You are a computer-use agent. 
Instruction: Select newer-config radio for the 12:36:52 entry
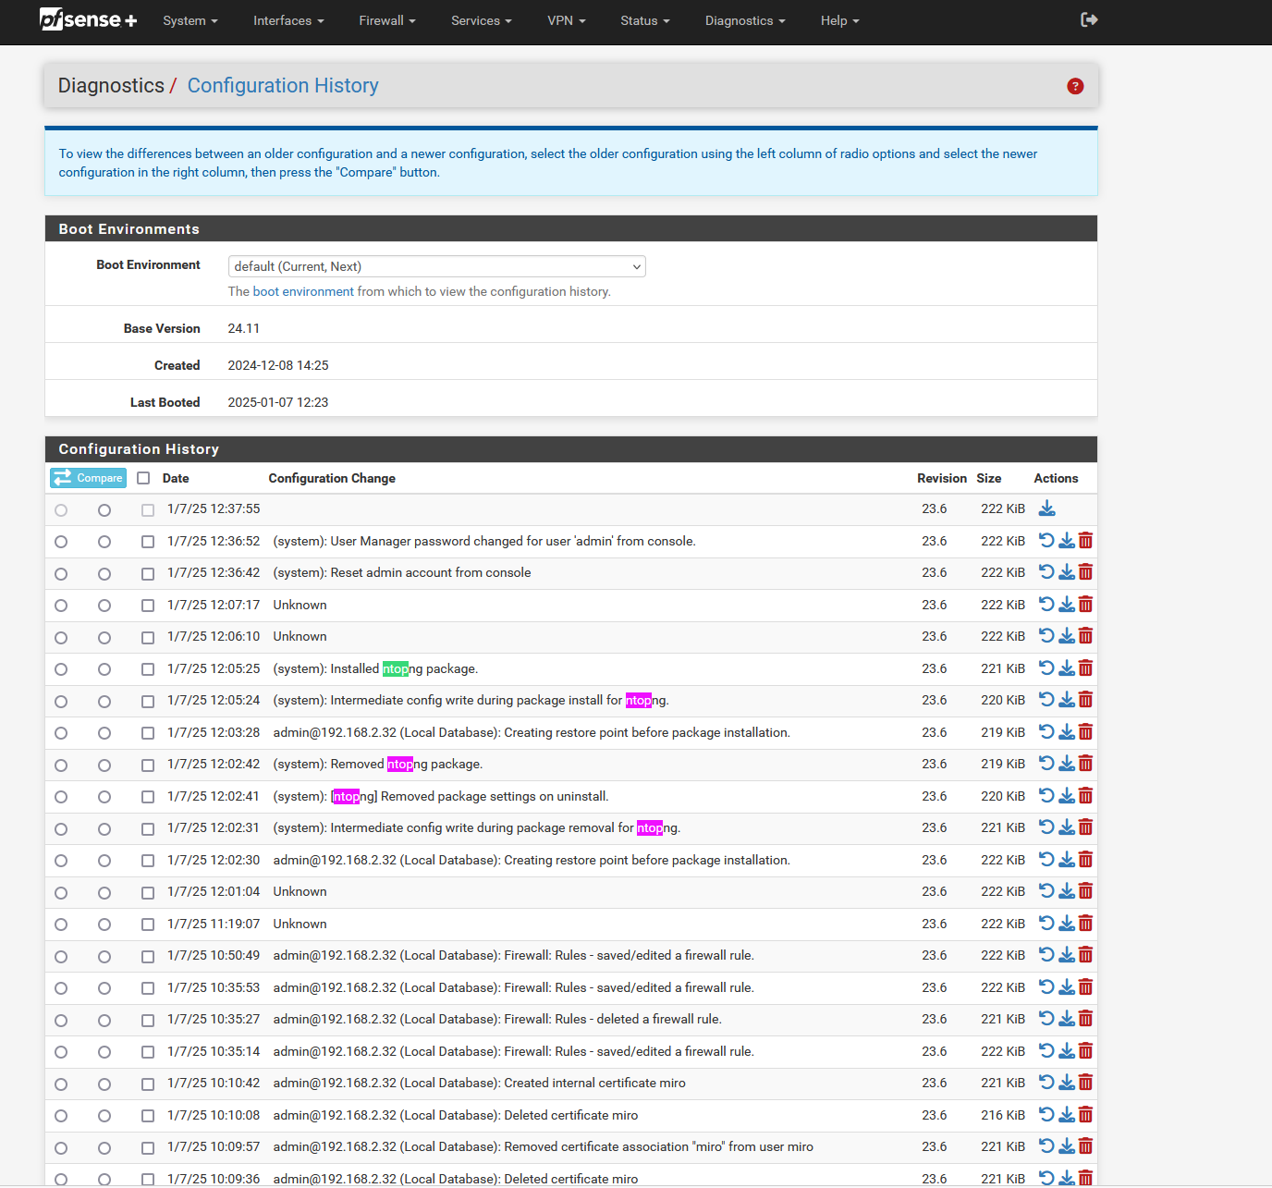[x=104, y=542]
